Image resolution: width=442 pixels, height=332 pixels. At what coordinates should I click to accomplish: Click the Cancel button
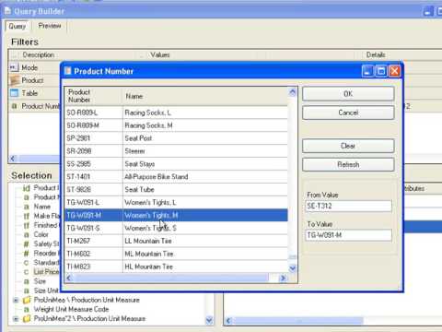click(348, 113)
